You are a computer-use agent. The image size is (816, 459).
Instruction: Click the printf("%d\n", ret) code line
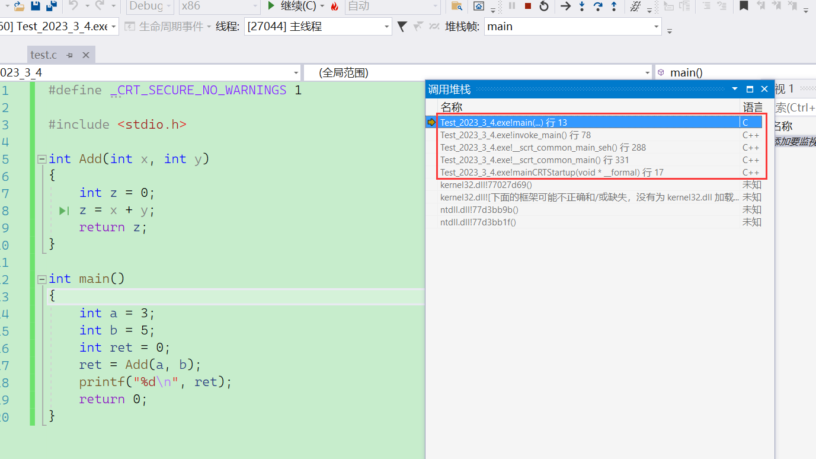click(156, 382)
